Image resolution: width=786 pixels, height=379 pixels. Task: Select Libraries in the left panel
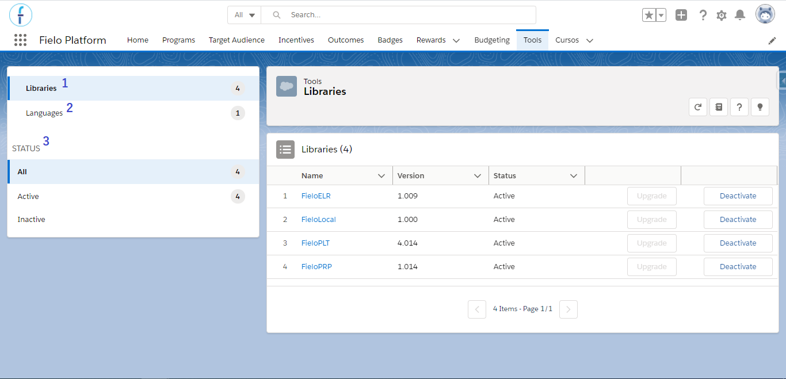pyautogui.click(x=133, y=89)
